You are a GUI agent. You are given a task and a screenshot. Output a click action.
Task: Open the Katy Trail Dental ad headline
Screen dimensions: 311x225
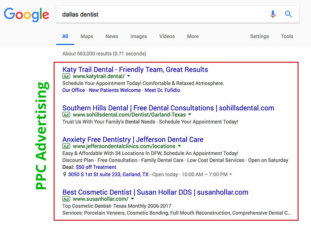click(135, 70)
